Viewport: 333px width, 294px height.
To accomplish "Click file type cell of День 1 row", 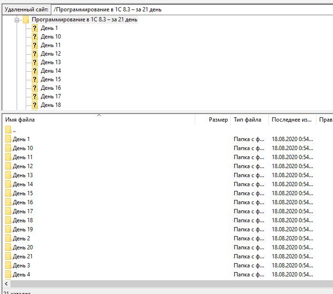I will coord(249,139).
